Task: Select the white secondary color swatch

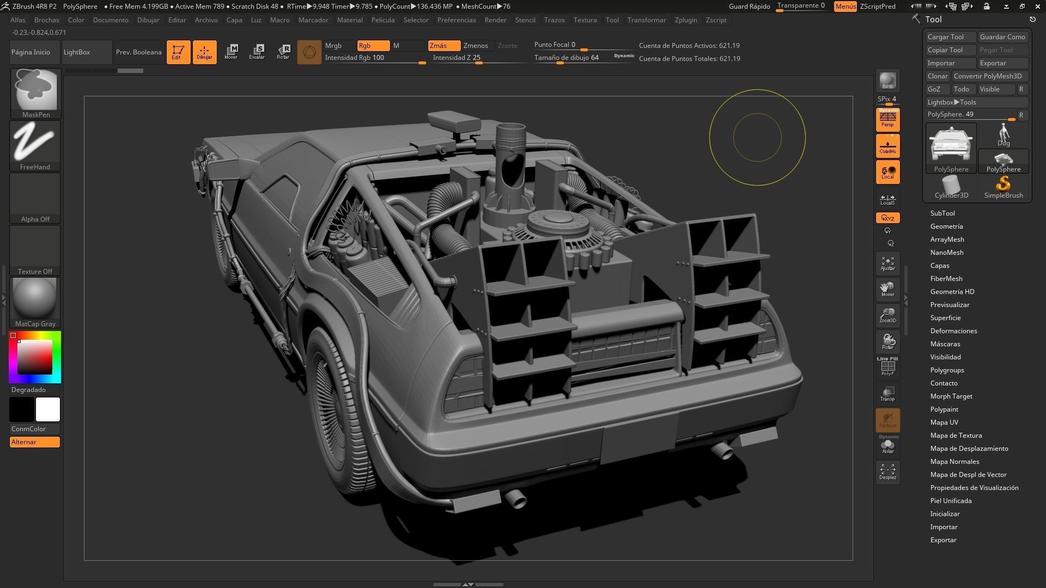Action: click(x=48, y=409)
